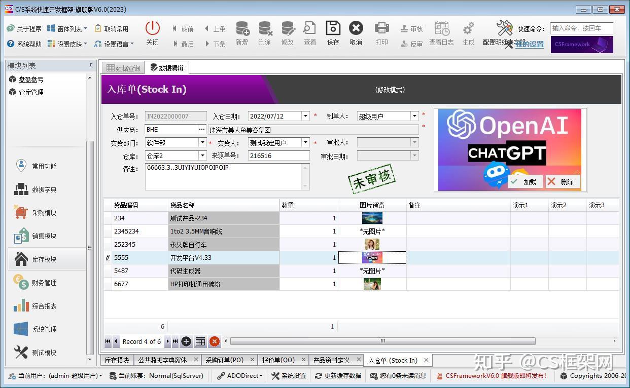Open the 入仓日期 date dropdown

click(x=305, y=115)
